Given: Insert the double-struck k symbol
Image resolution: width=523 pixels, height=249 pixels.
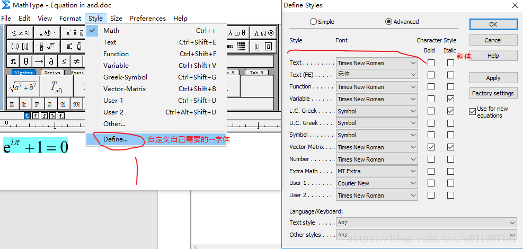Looking at the screenshot, I should coord(24,104).
